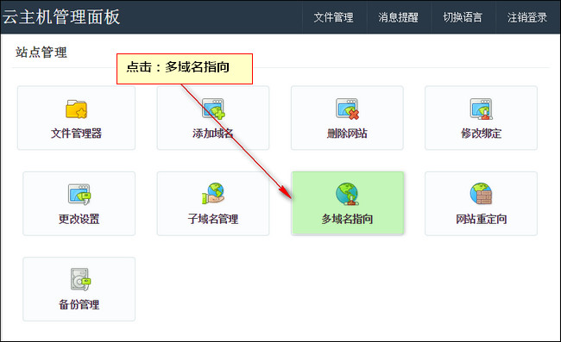The width and height of the screenshot is (561, 342).
Task: Click the 站点管理 section heading
Action: point(41,53)
